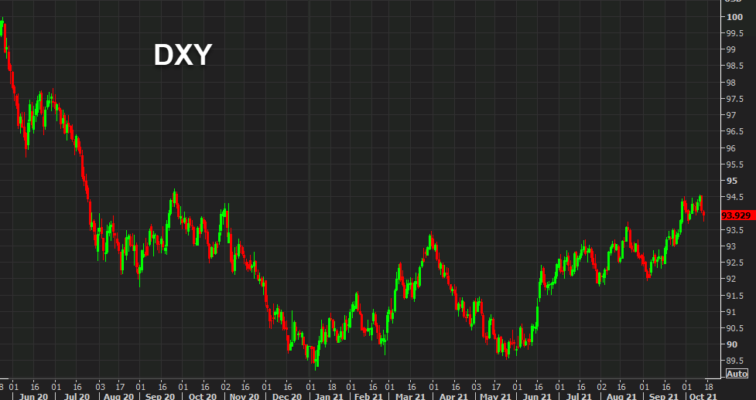
Task: Click the 92.5 price axis label
Action: (x=736, y=263)
